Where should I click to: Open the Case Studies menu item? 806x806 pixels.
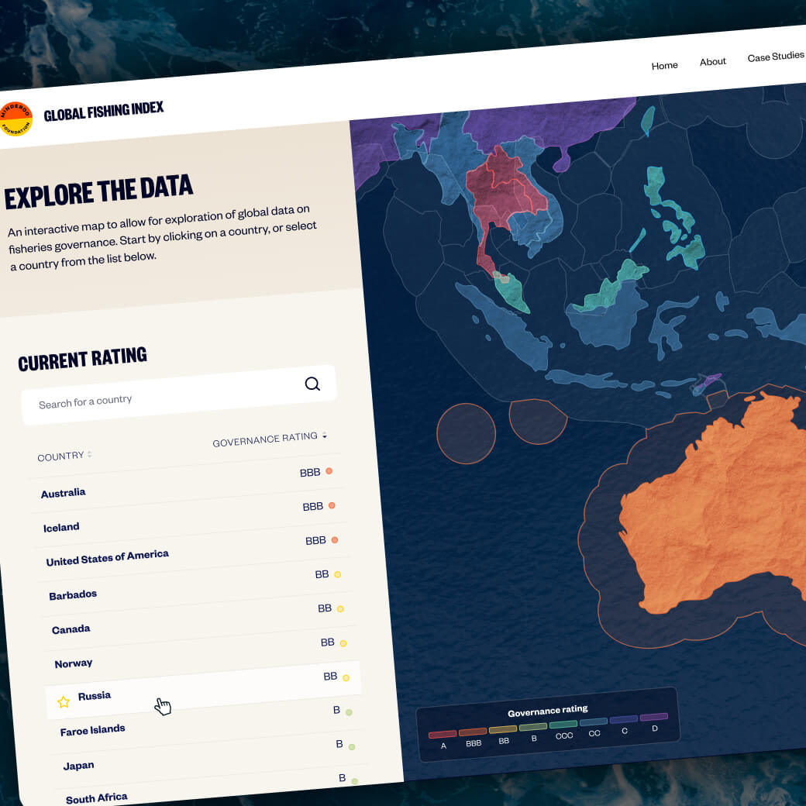pyautogui.click(x=776, y=57)
